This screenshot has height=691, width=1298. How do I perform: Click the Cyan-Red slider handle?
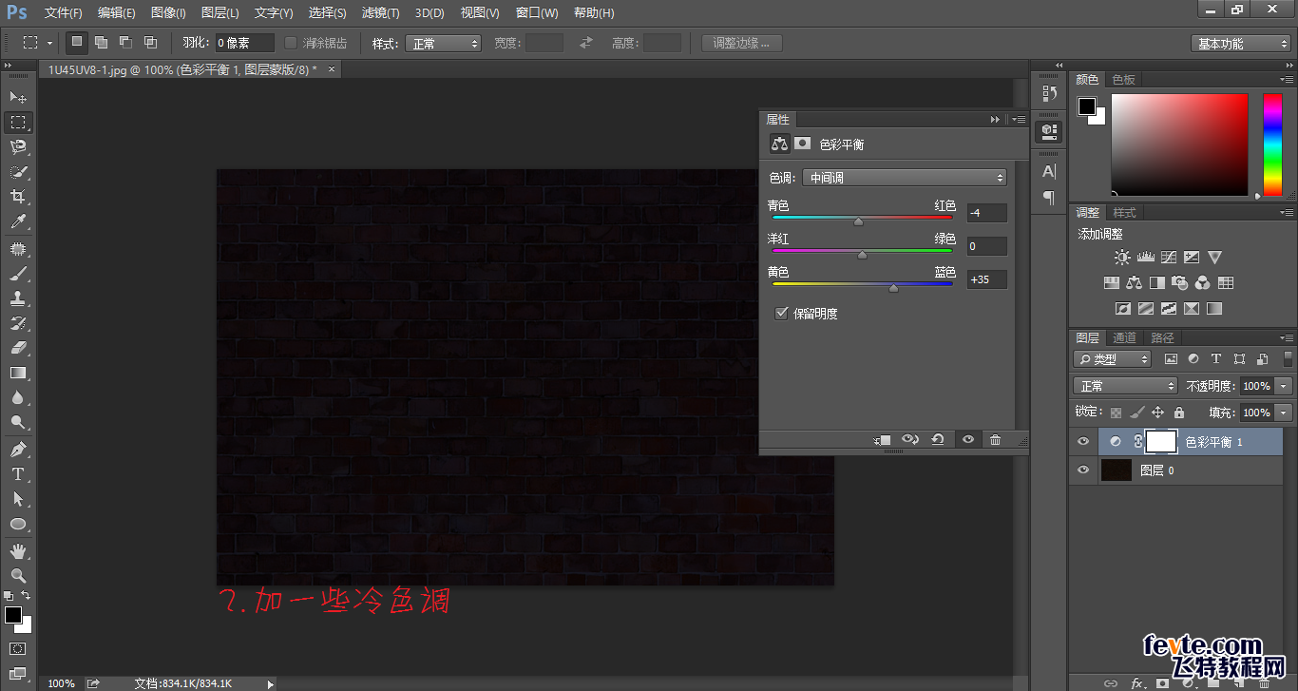pos(859,221)
